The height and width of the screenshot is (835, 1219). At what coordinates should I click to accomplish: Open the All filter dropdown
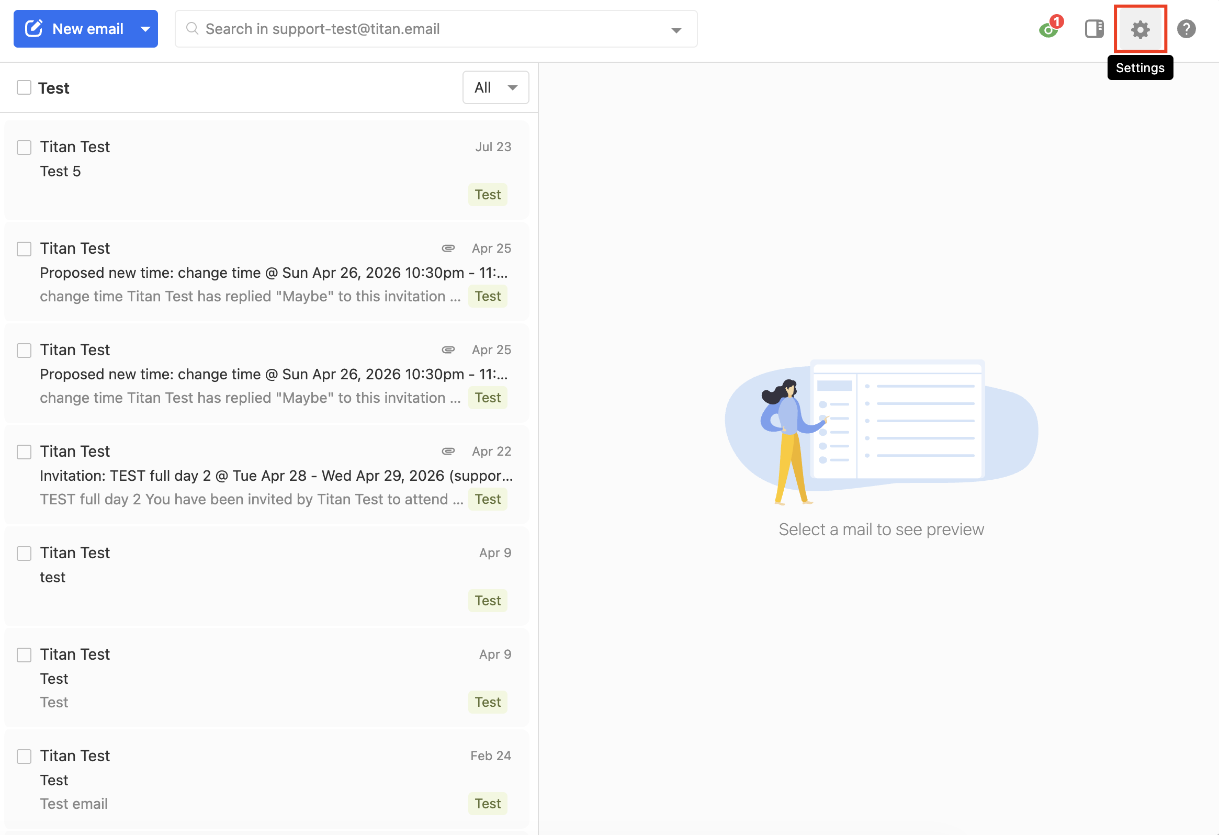tap(495, 87)
